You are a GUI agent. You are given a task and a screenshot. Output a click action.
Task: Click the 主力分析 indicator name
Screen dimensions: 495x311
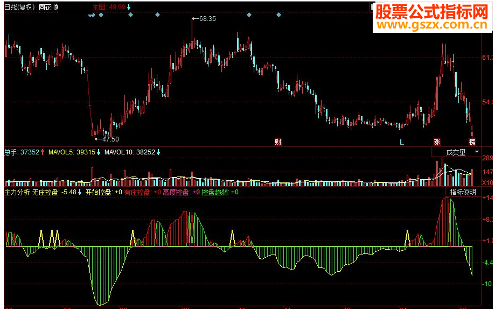(17, 192)
